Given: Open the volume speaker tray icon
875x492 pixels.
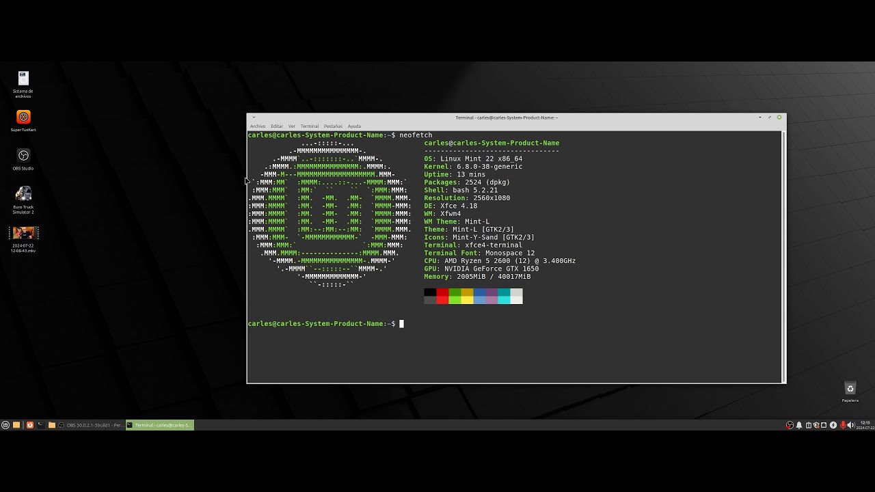Looking at the screenshot, I should point(851,425).
